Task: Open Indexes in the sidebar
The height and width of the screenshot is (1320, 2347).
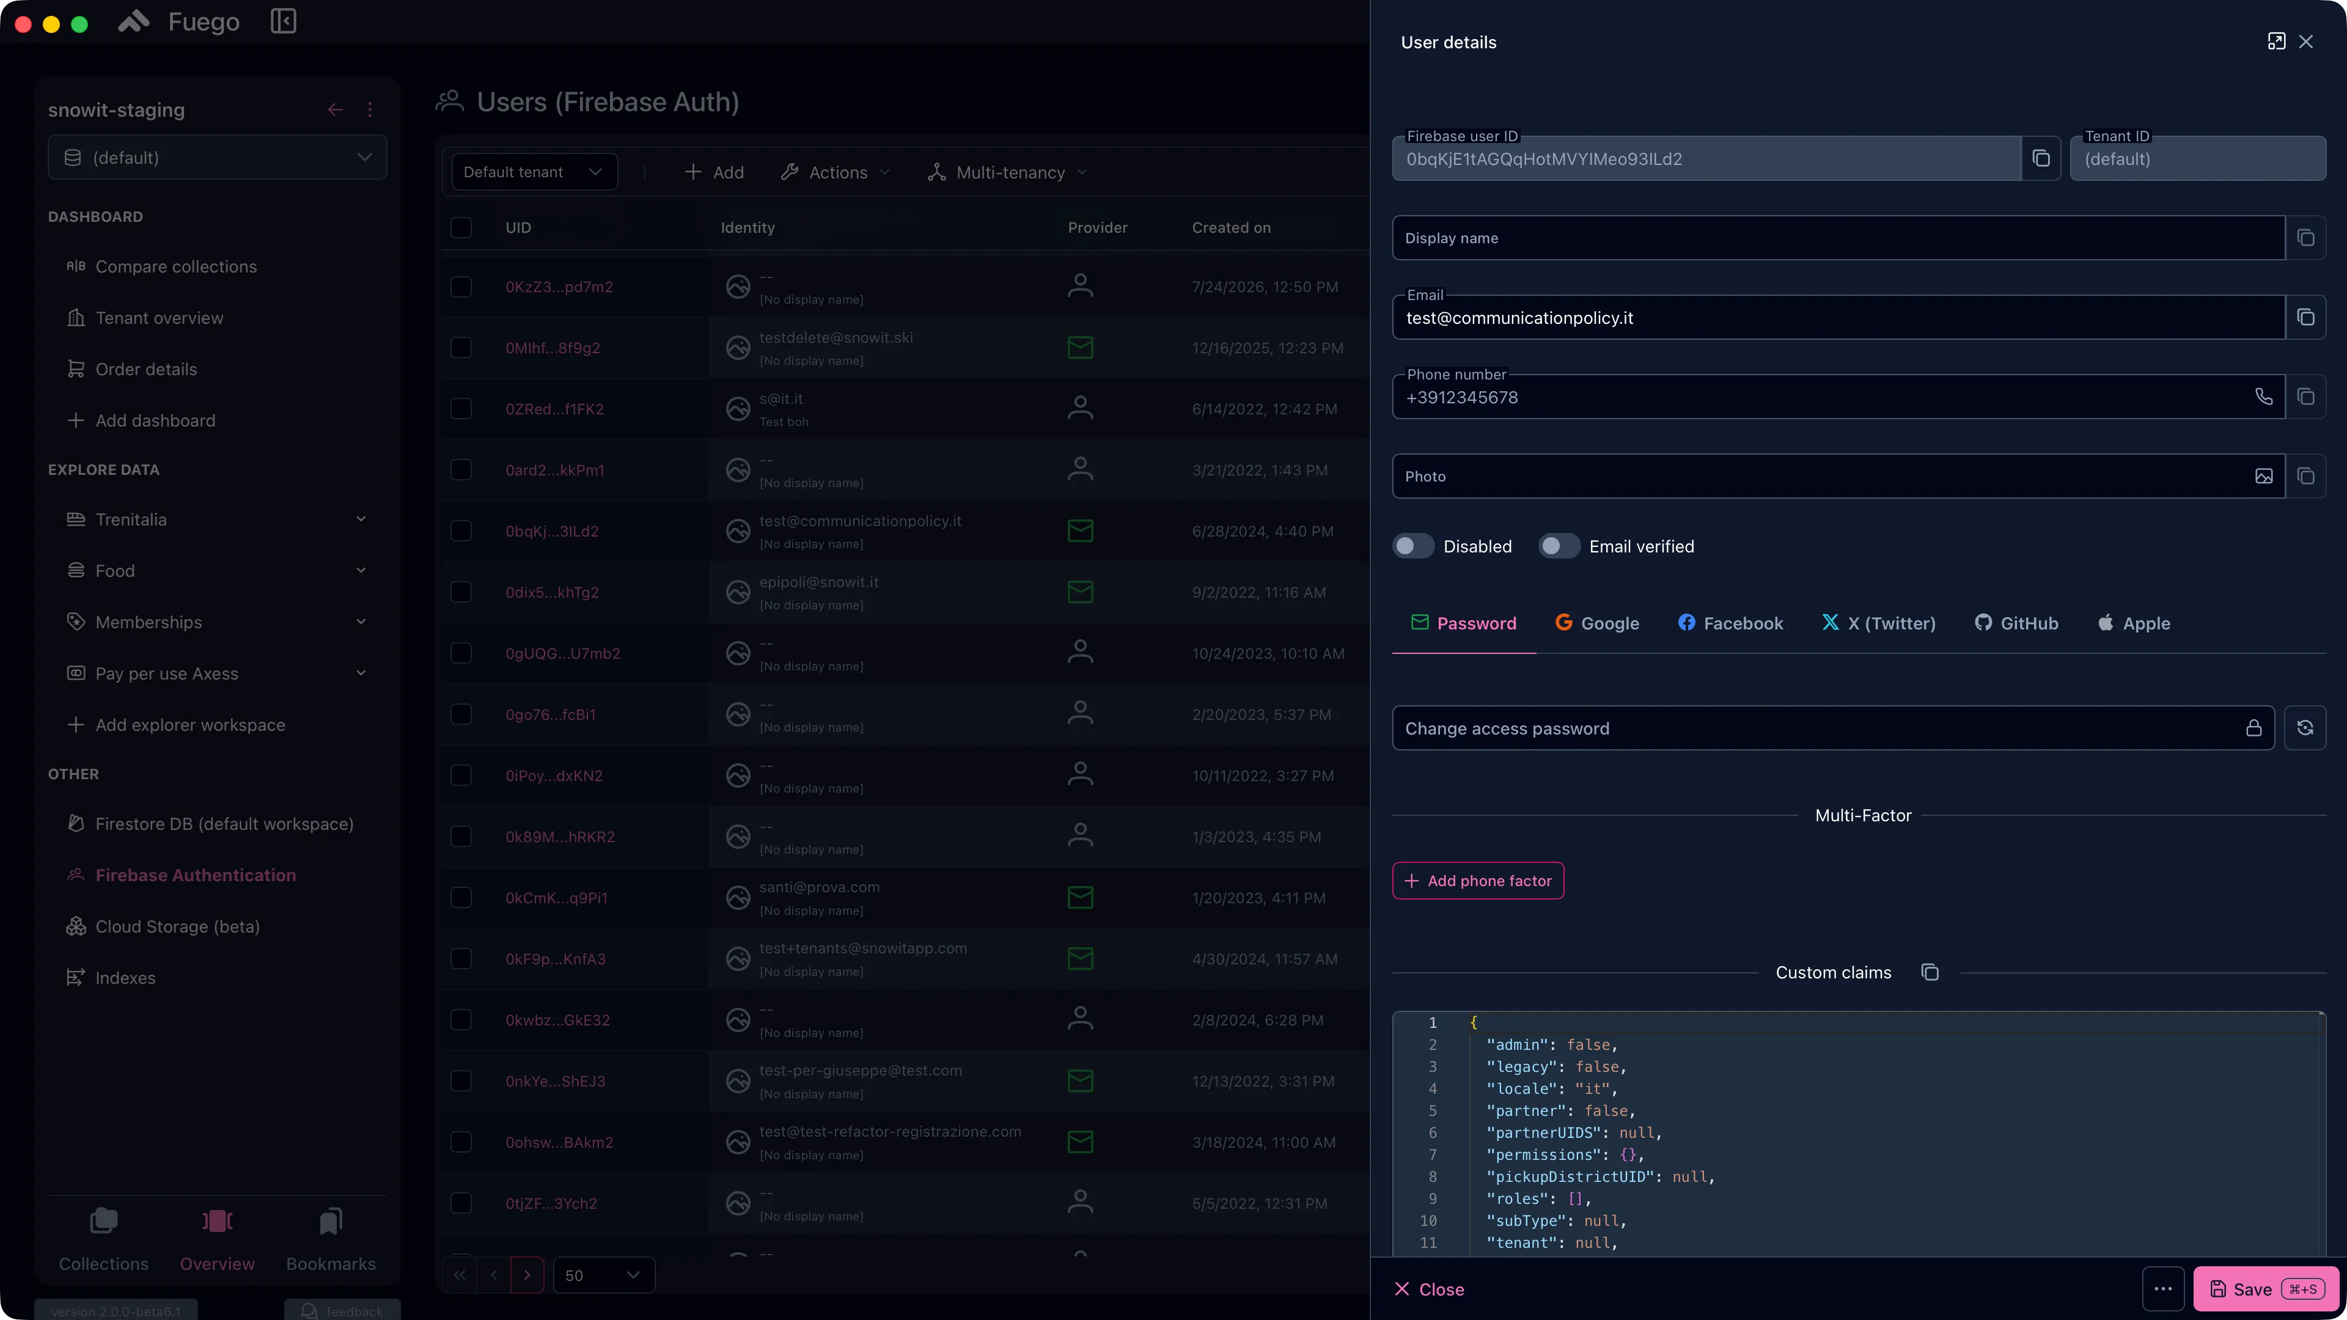Action: 217,978
